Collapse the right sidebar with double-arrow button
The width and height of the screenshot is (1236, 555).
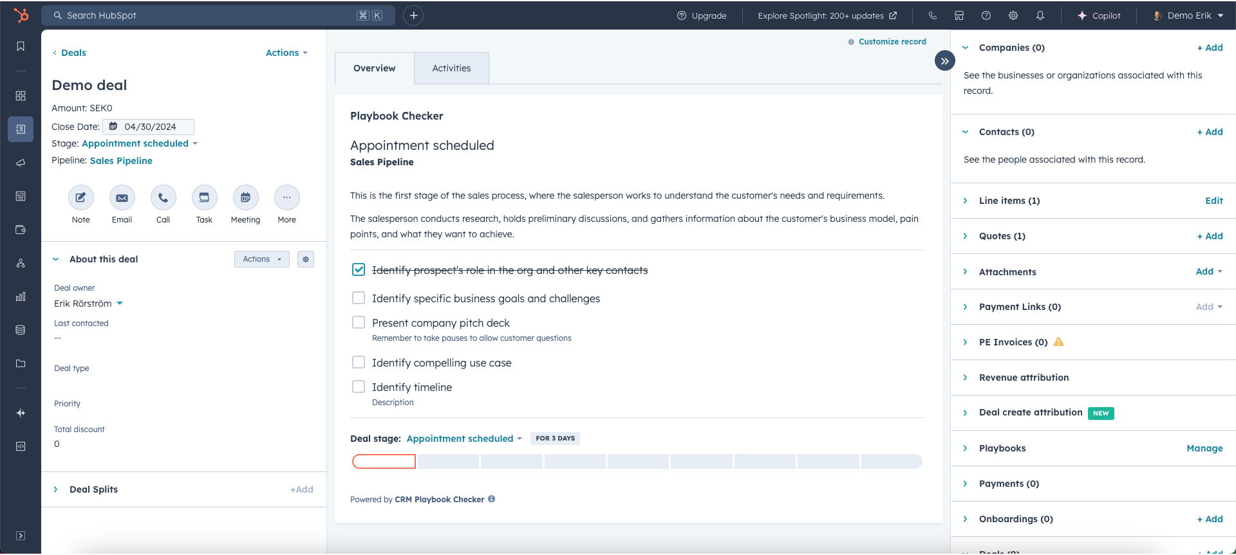tap(944, 61)
